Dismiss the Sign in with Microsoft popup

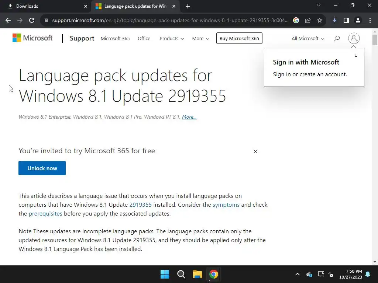[x=356, y=55]
